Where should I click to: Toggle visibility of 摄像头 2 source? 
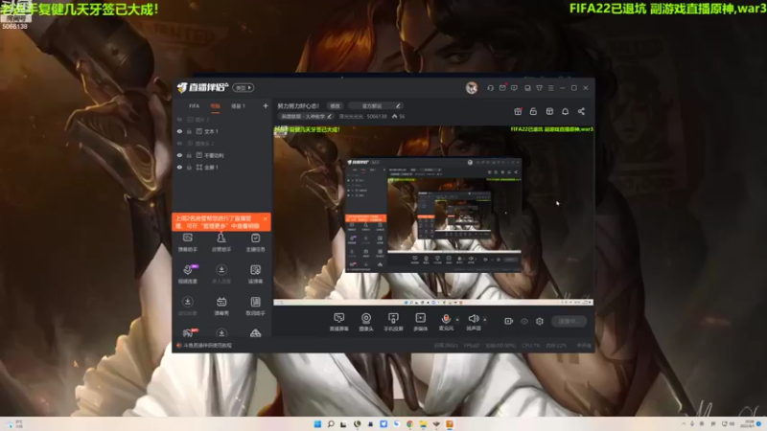click(179, 144)
